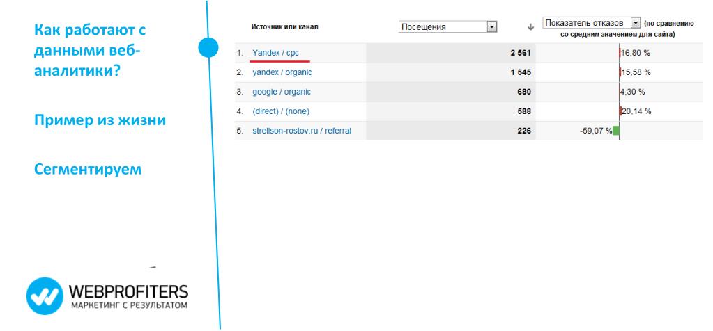
Task: Select the visits value 1 545
Action: (521, 72)
